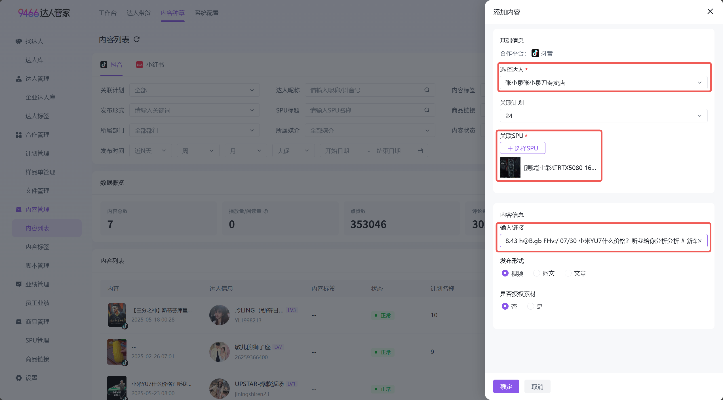Open 计划管理 in sidebar

37,154
